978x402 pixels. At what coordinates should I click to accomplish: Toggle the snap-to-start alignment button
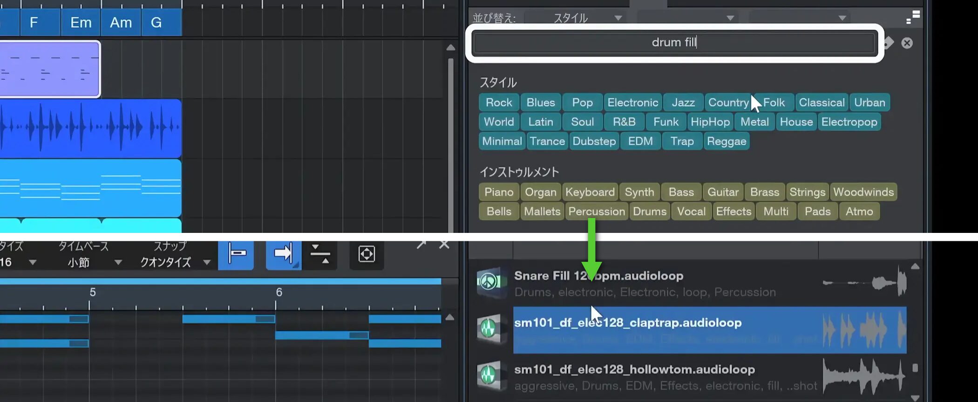click(237, 254)
